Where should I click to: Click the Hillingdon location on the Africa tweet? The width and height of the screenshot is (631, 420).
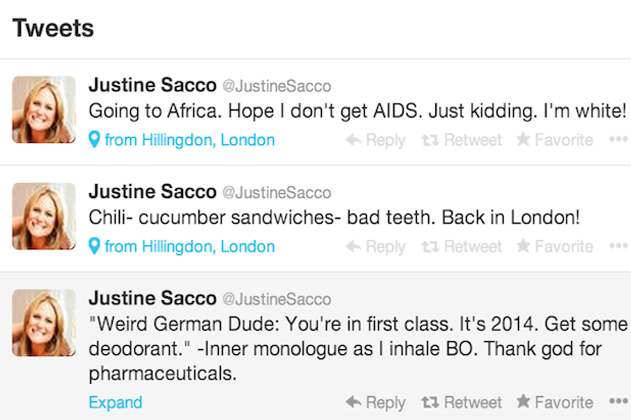[x=189, y=140]
